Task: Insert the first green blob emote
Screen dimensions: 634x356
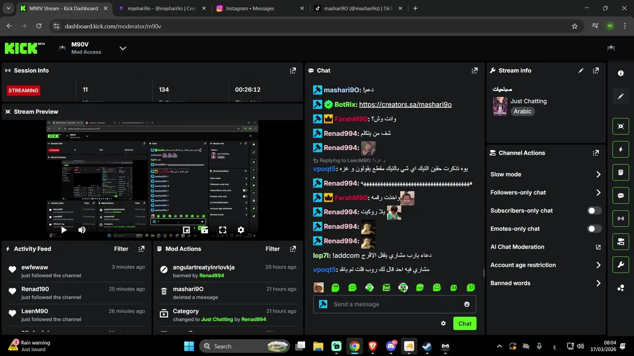Action: (x=335, y=287)
